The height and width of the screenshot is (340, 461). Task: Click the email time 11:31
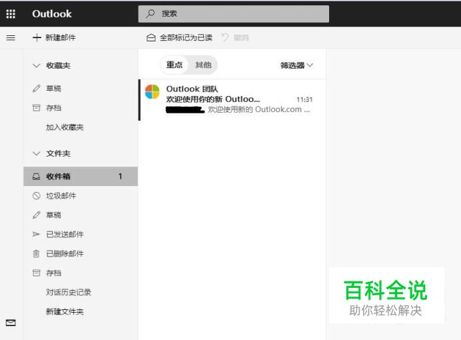coord(304,100)
